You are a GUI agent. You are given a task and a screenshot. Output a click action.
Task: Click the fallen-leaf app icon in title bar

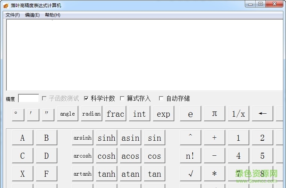point(6,6)
